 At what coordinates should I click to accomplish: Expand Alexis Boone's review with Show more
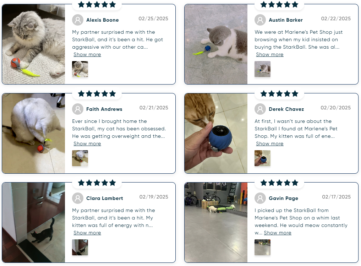tap(87, 55)
